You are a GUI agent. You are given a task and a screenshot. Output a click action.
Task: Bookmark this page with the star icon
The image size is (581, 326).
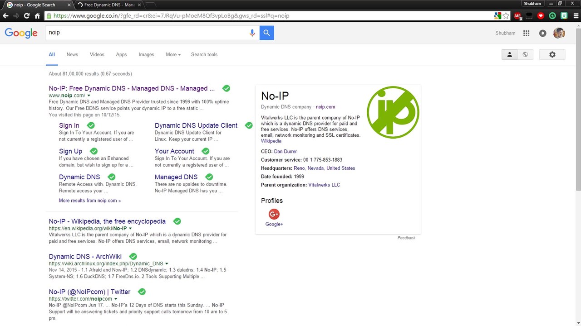506,15
